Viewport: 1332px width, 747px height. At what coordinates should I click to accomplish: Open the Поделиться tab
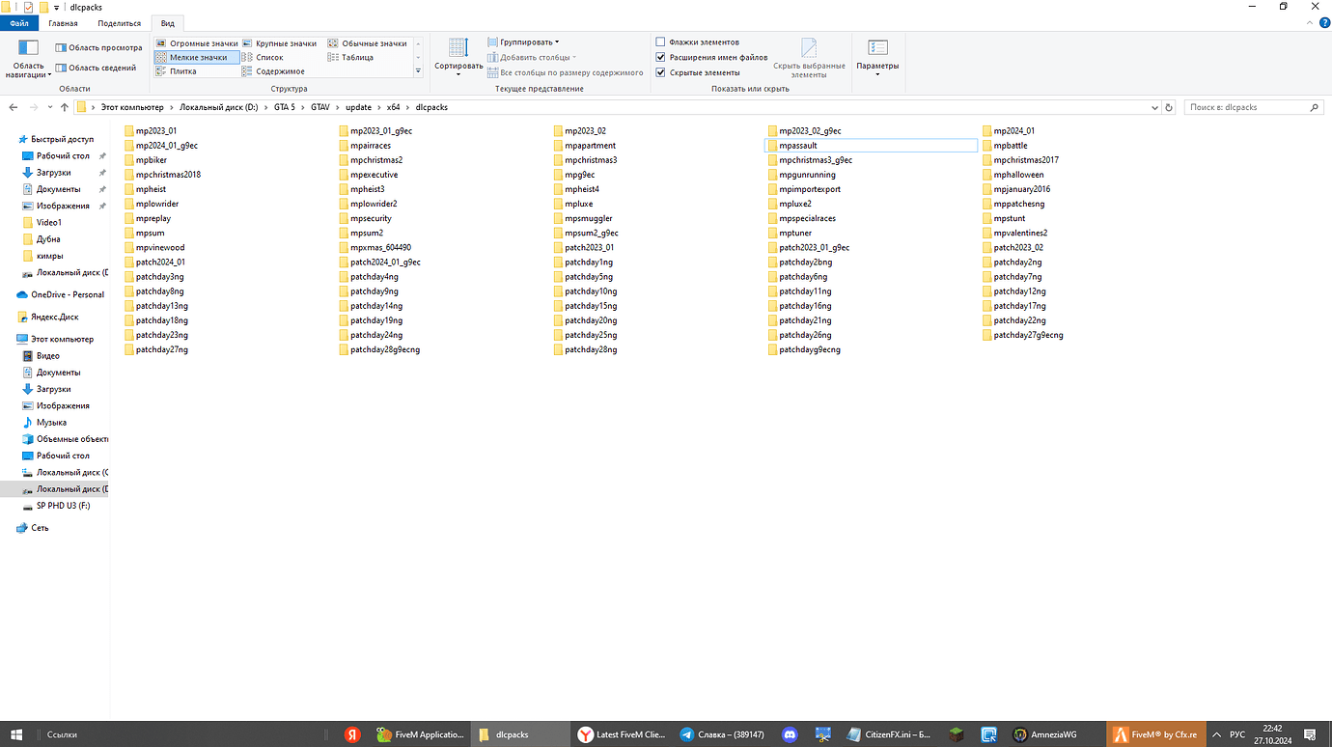click(x=119, y=22)
